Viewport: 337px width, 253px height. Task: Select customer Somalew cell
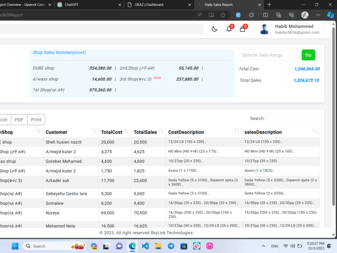point(71,203)
